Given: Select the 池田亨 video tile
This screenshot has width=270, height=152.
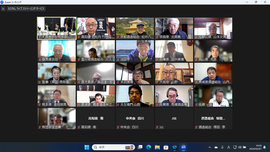Looking at the screenshot, I should (x=135, y=51).
